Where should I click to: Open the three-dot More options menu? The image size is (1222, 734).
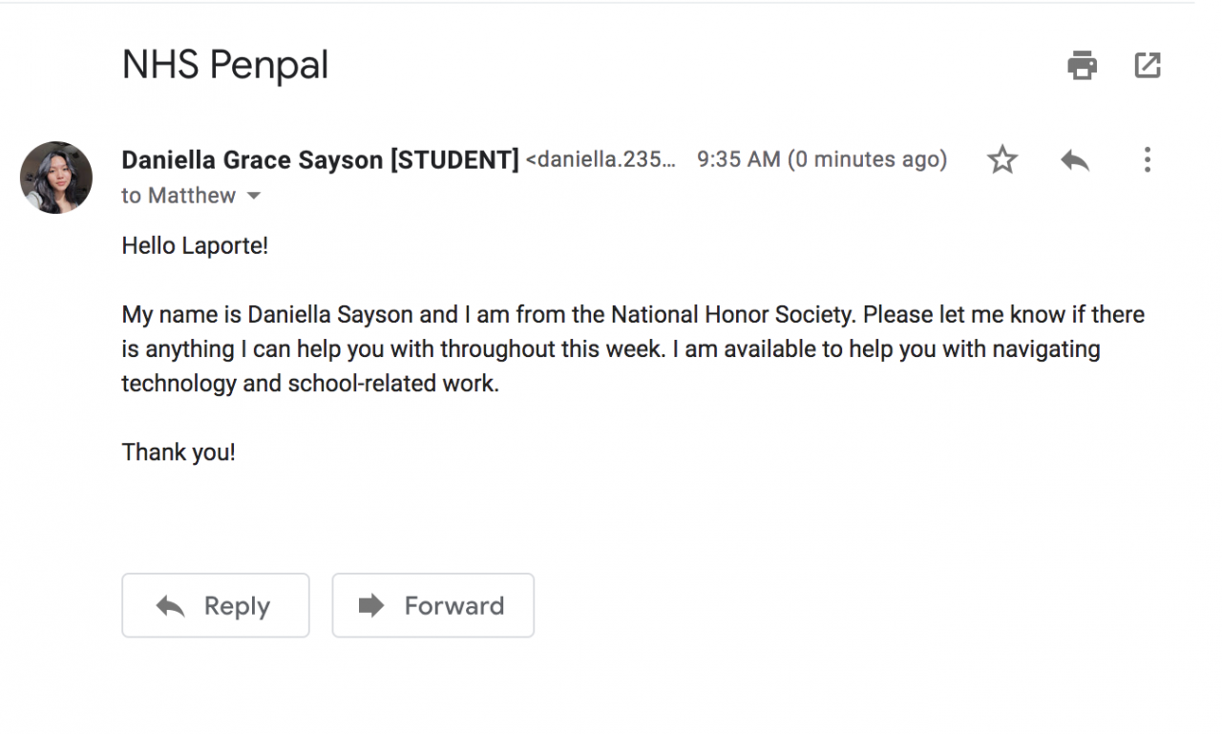tap(1148, 159)
